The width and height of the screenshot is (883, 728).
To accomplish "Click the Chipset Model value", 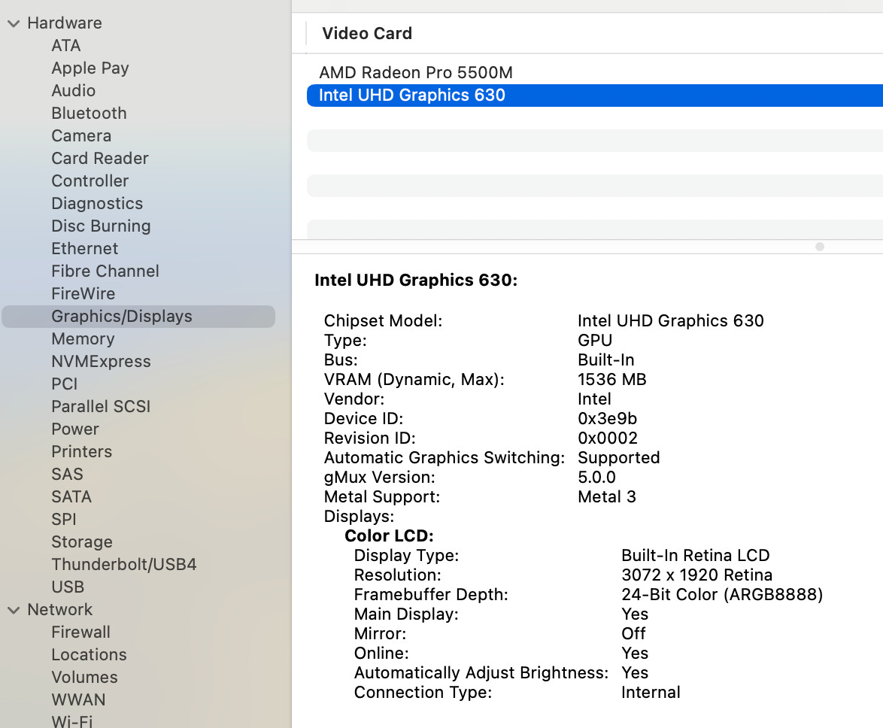I will [670, 320].
